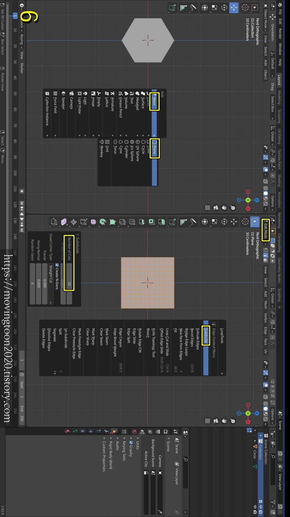This screenshot has height=517, width=290.
Task: Toggle the Create N-Gons checkbox
Action: pyautogui.click(x=57, y=265)
